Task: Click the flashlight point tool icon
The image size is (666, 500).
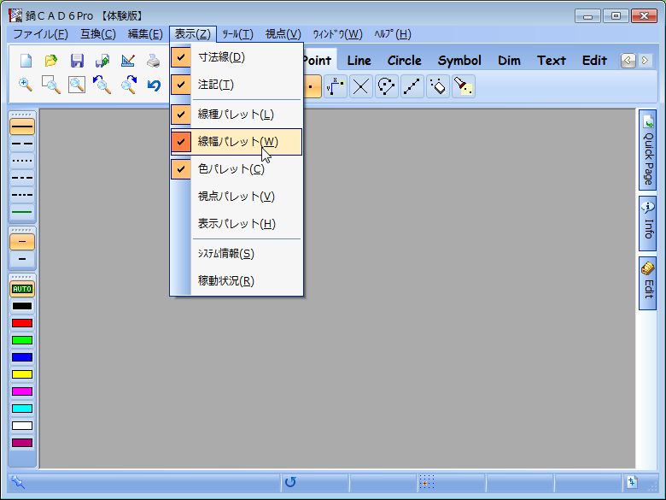Action: pyautogui.click(x=464, y=86)
